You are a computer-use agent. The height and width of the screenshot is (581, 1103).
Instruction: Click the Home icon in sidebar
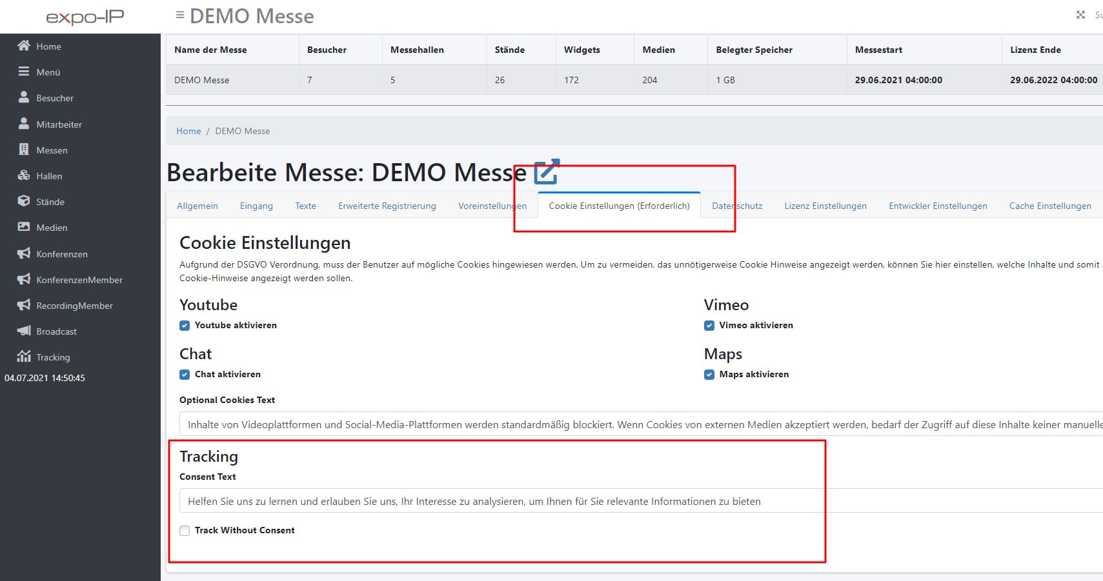click(x=24, y=46)
